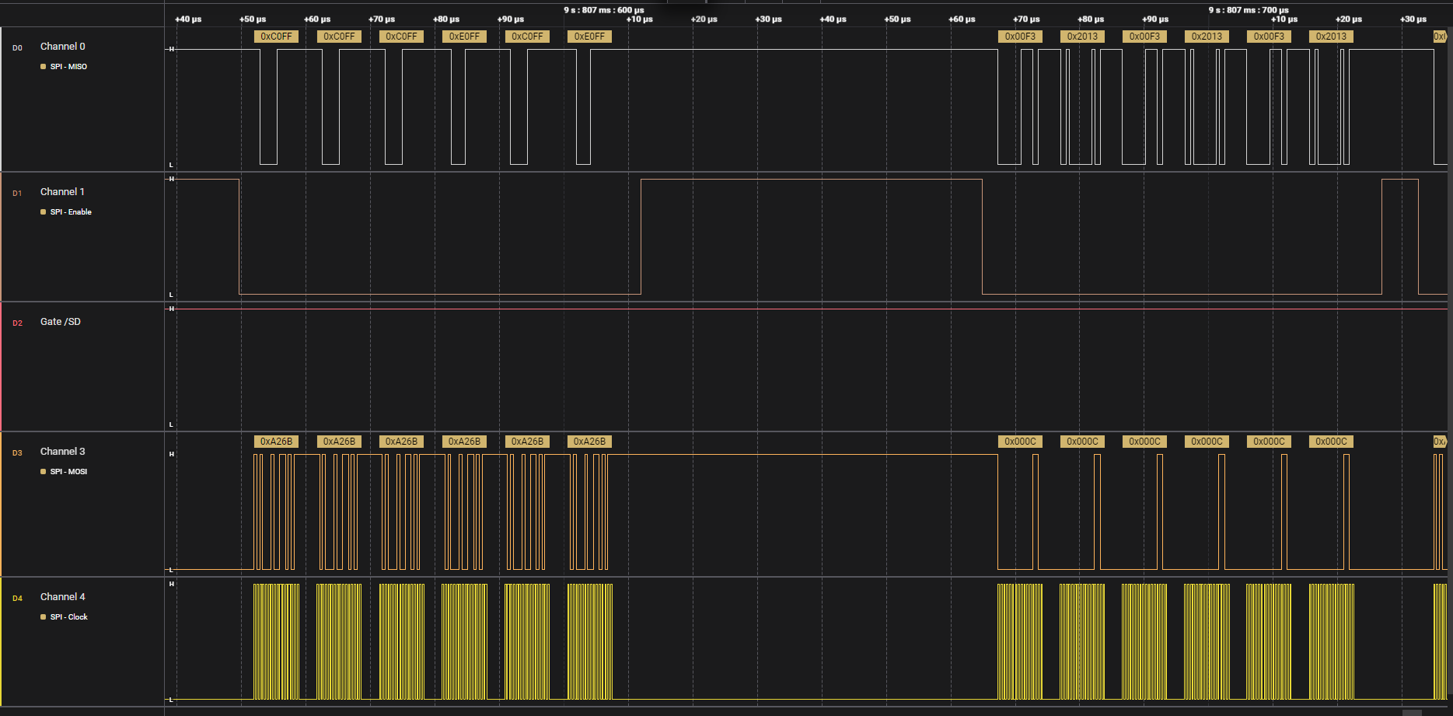Select the D2 channel index label
This screenshot has width=1453, height=716.
click(x=17, y=323)
